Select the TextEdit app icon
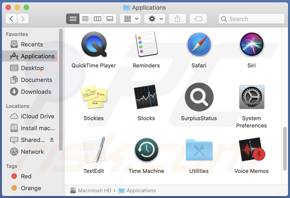 click(94, 150)
